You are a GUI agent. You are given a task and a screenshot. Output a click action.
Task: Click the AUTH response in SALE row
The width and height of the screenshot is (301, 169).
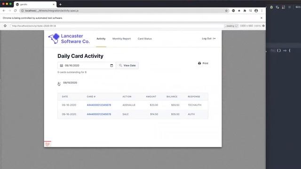click(x=191, y=114)
